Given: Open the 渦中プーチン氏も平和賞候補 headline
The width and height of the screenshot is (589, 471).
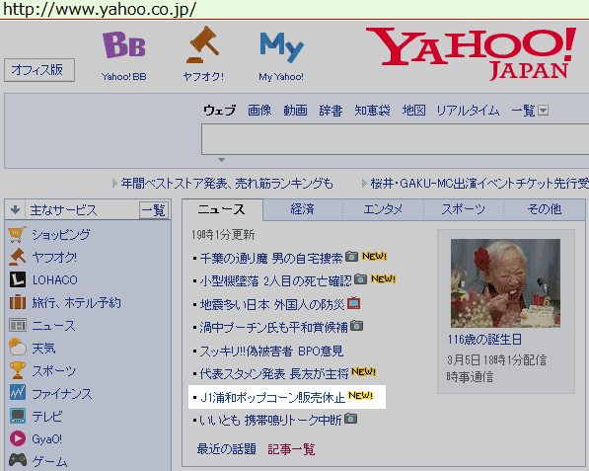Looking at the screenshot, I should coord(273,328).
